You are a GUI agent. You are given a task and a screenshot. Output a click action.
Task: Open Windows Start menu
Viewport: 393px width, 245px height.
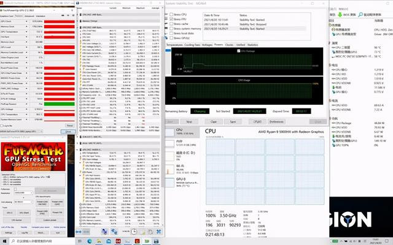(4, 241)
